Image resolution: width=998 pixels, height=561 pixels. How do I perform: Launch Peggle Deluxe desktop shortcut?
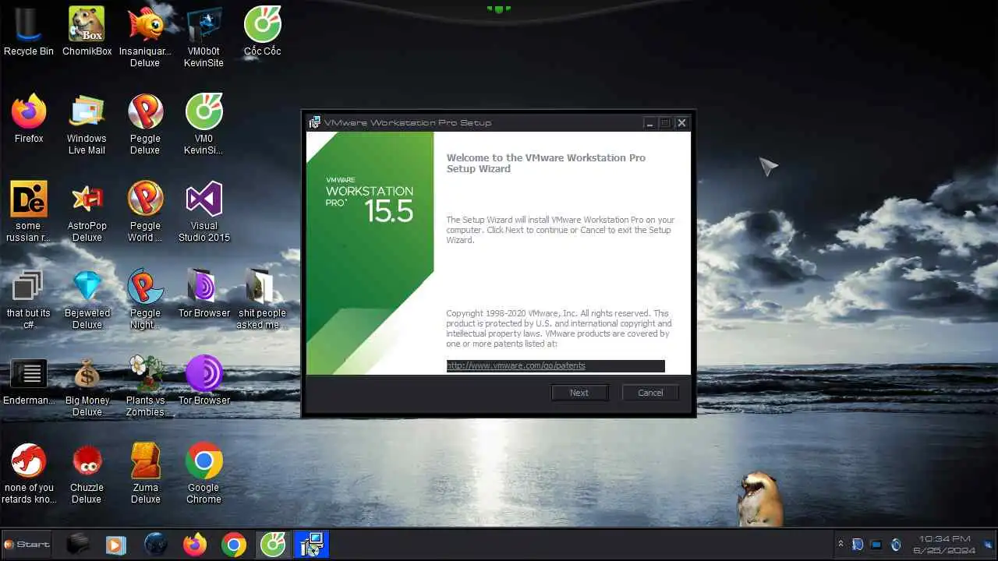pyautogui.click(x=145, y=125)
